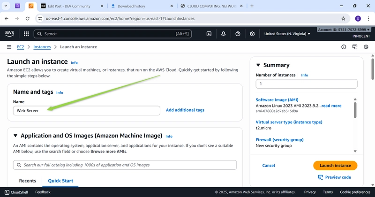Open the AWS settings gear
375x197 pixels.
tap(252, 34)
